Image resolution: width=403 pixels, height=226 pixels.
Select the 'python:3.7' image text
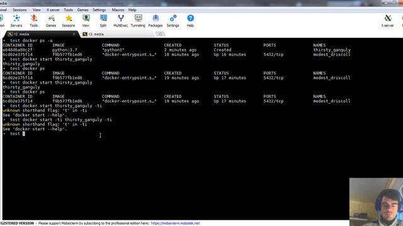64,50
